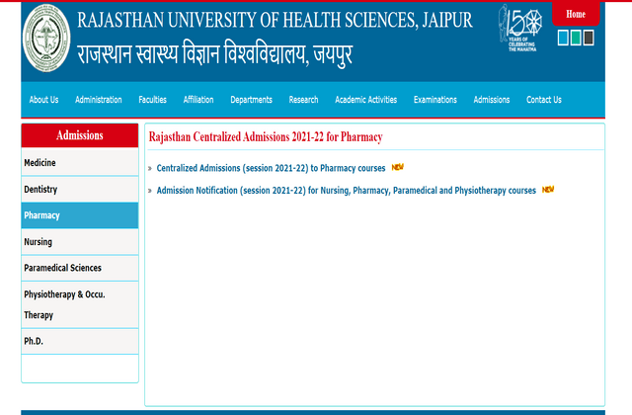This screenshot has width=632, height=415.
Task: Select Nursing in Admissions sidebar
Action: 80,241
